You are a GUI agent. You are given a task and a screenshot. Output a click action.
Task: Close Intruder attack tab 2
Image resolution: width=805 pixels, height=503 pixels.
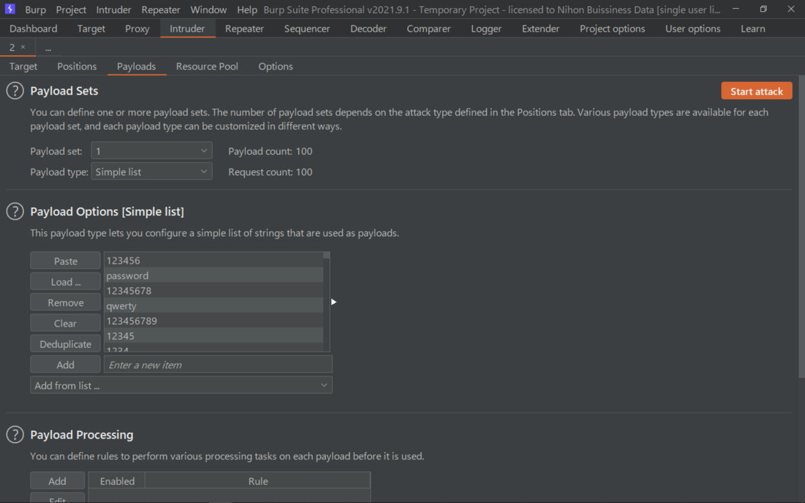pos(23,48)
